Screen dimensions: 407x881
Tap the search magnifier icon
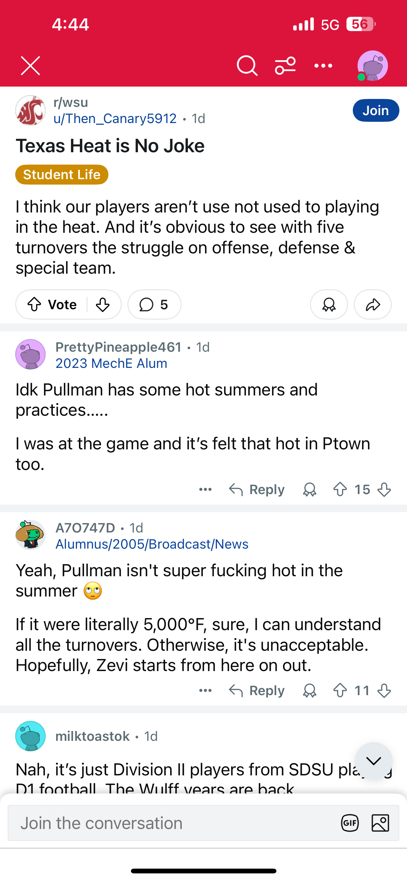point(247,65)
